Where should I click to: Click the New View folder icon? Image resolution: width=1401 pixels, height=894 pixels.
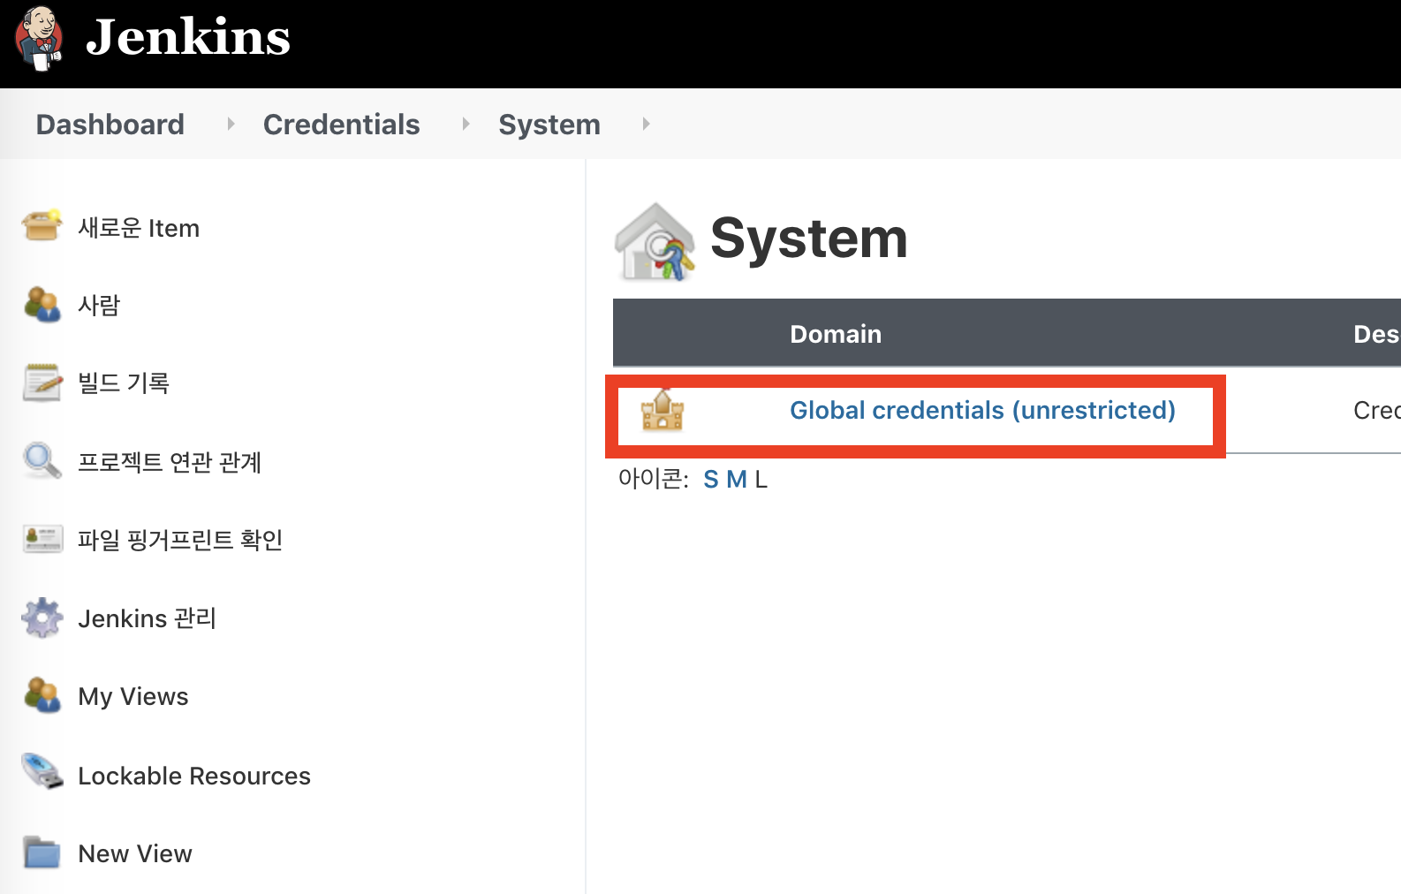pyautogui.click(x=42, y=852)
